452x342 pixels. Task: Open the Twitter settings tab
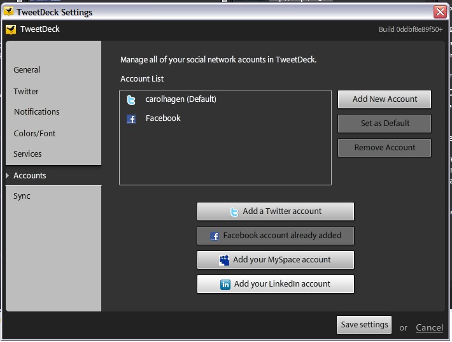(x=26, y=92)
